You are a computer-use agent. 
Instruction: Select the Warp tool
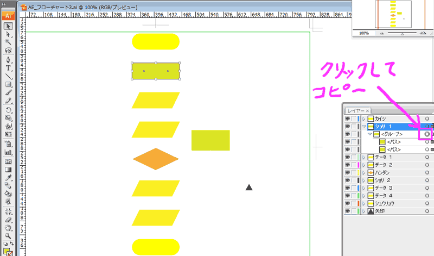[8, 126]
